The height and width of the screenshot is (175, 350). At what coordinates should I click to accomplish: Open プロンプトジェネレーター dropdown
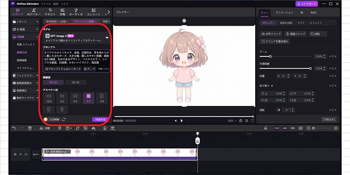pos(63,69)
